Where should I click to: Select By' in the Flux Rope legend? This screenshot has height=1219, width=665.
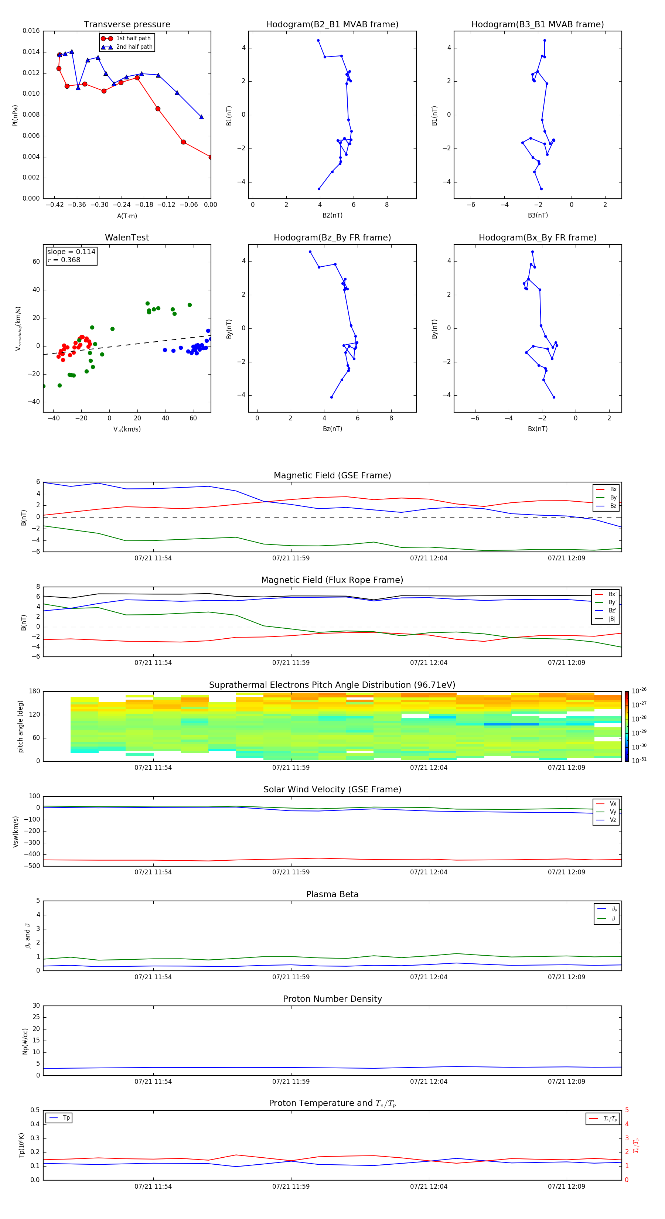pyautogui.click(x=606, y=603)
